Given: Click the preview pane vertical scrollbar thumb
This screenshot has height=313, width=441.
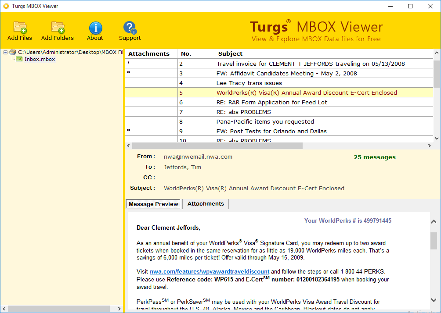Looking at the screenshot, I should coord(434,241).
